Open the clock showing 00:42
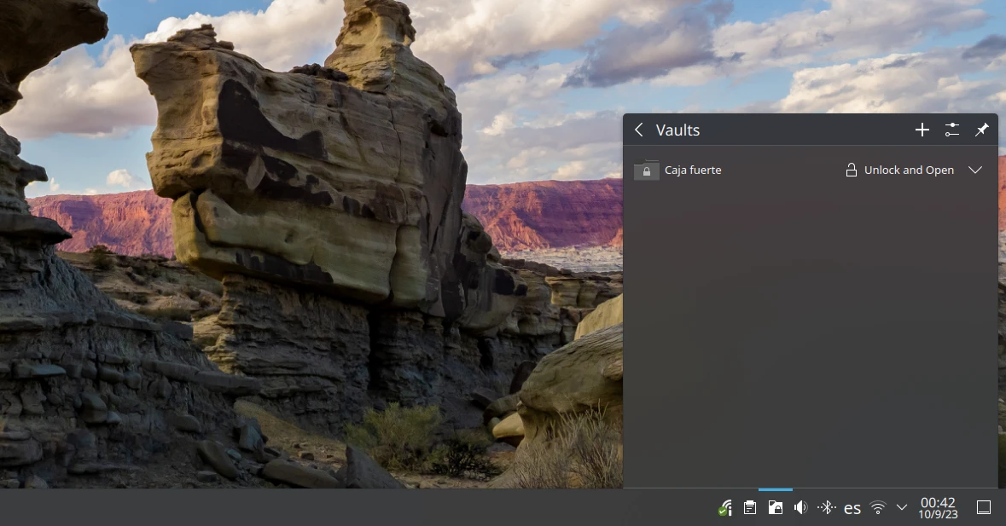Viewport: 1006px width, 526px height. [938, 502]
